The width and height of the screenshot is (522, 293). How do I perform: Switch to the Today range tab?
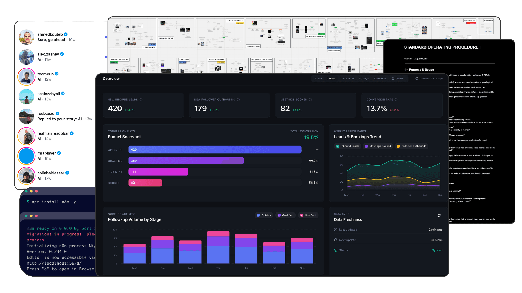pyautogui.click(x=318, y=79)
